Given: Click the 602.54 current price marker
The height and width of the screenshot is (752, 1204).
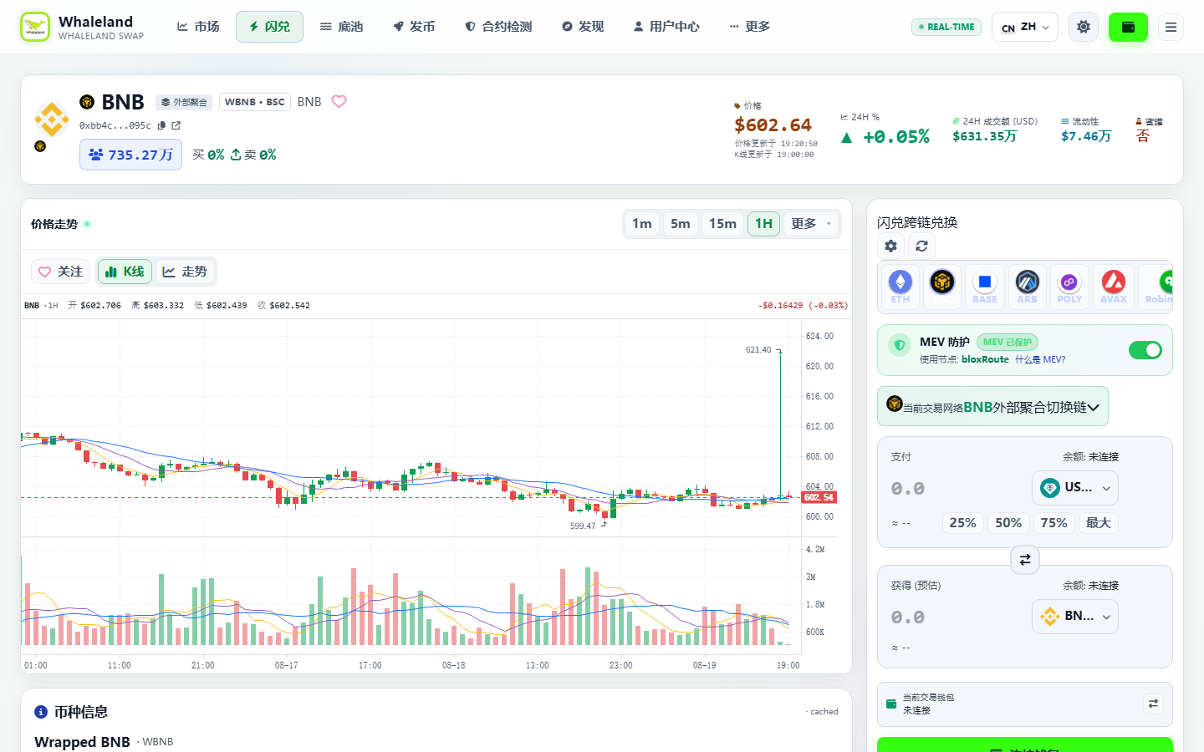Looking at the screenshot, I should click(819, 497).
